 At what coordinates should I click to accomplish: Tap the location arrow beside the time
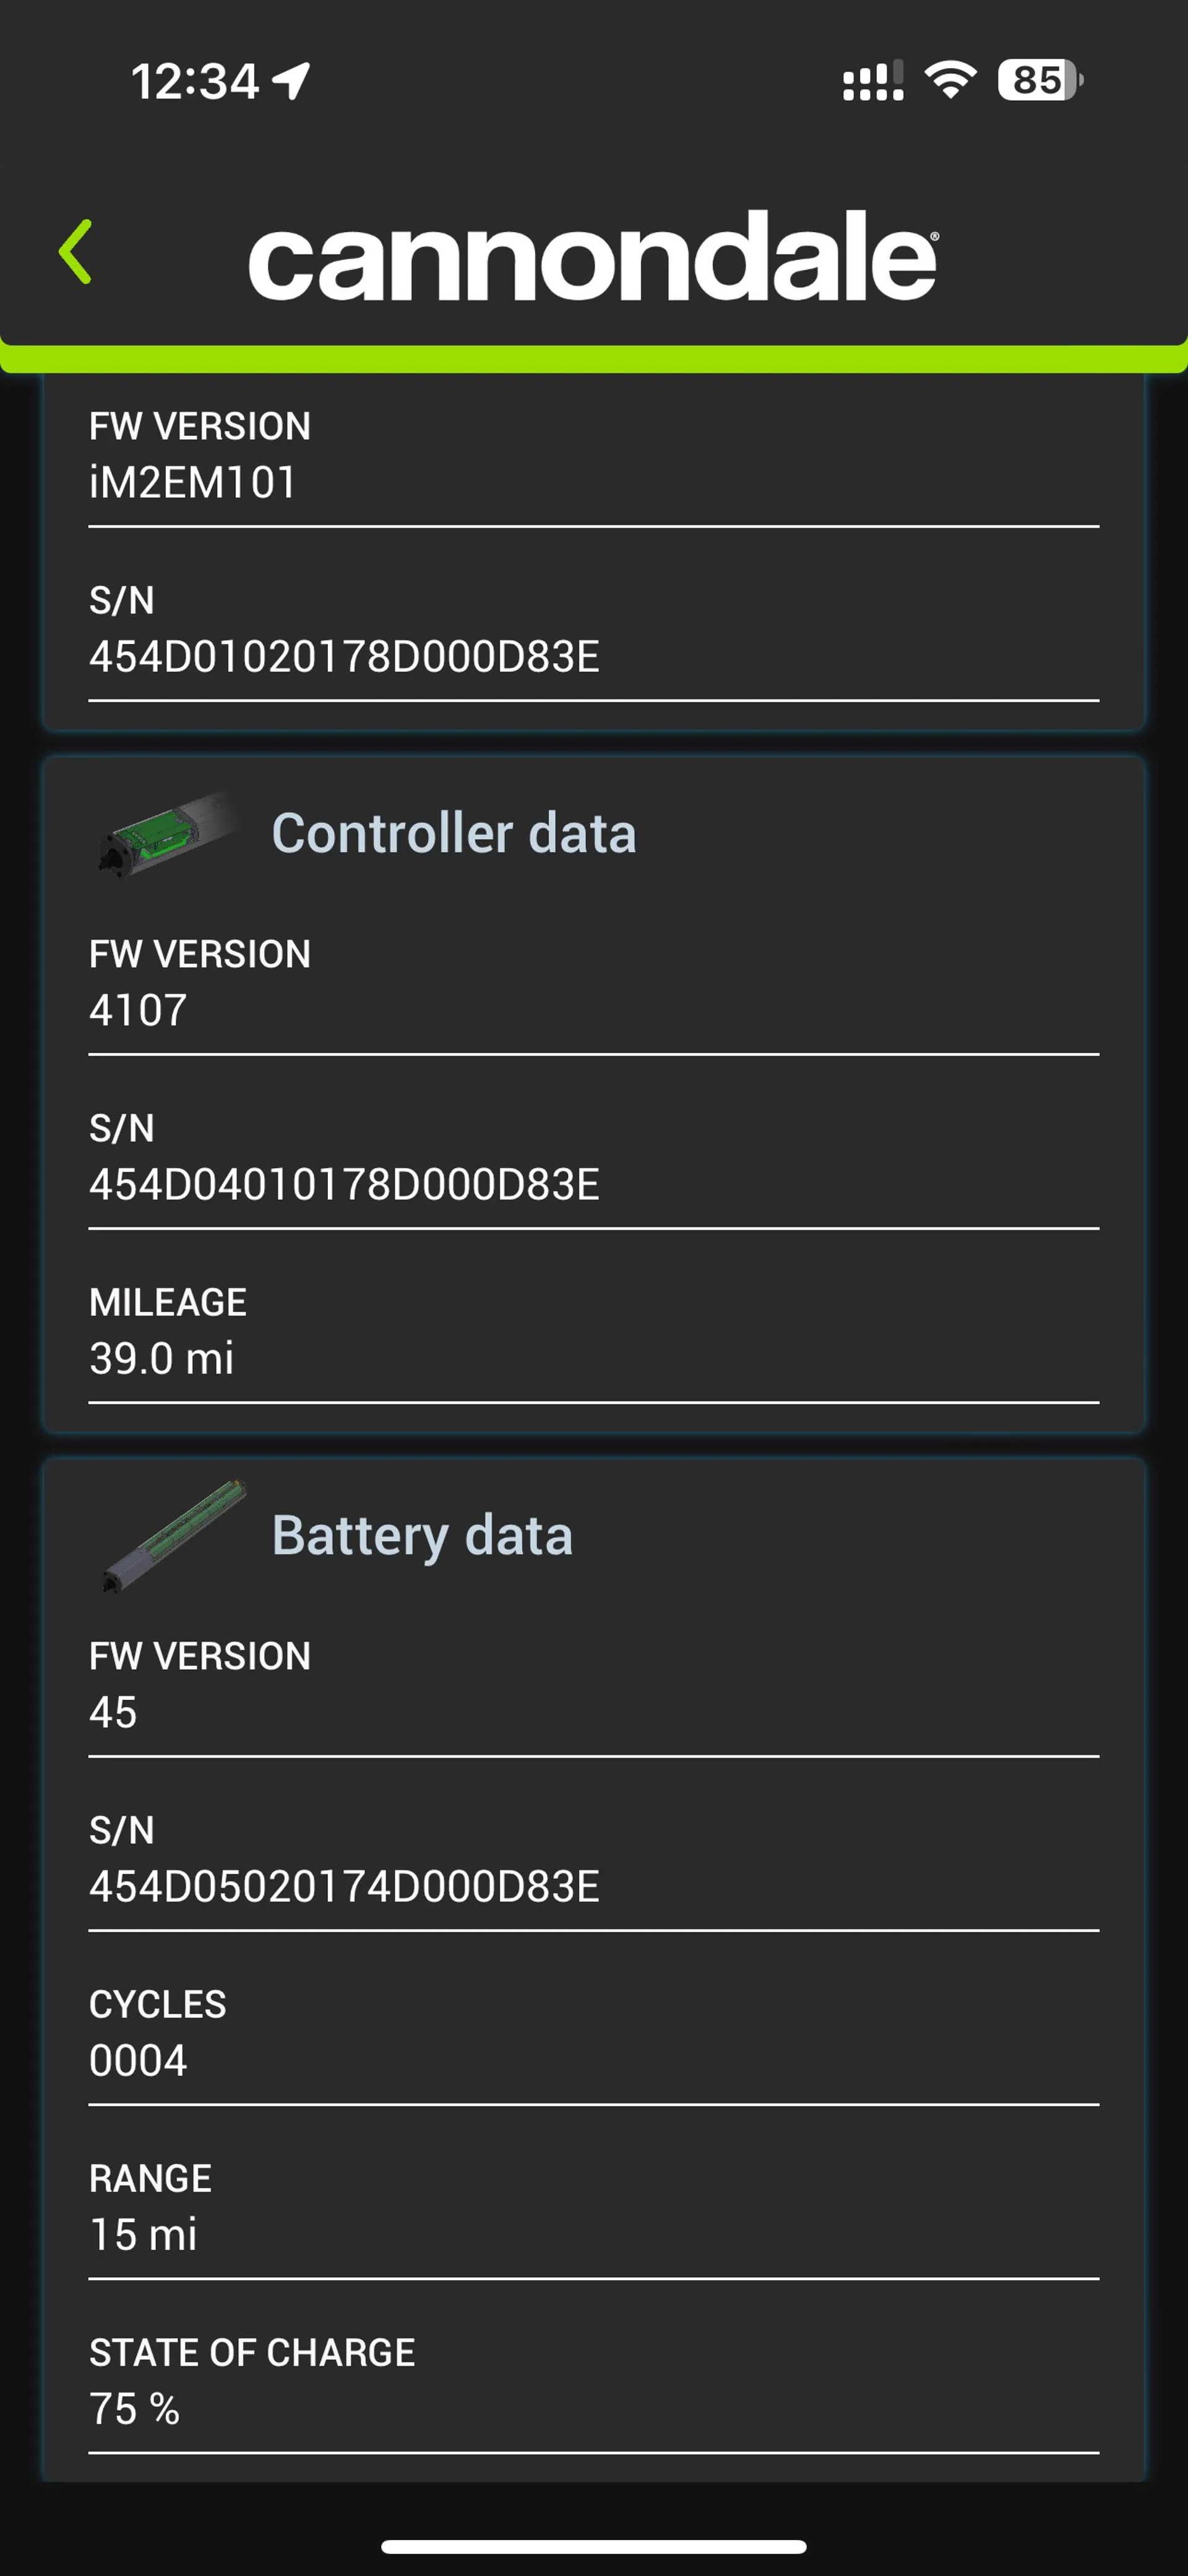(x=292, y=81)
